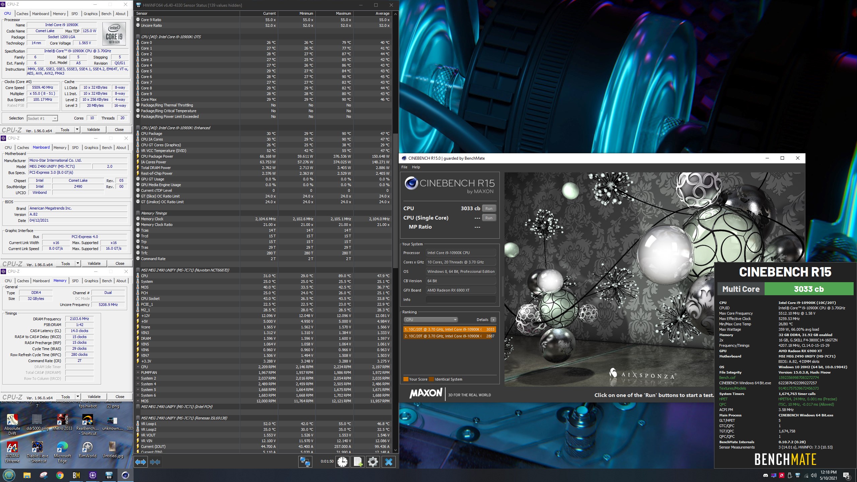
Task: Collapse Renesas ISL69138 sensor group
Action: (x=138, y=418)
